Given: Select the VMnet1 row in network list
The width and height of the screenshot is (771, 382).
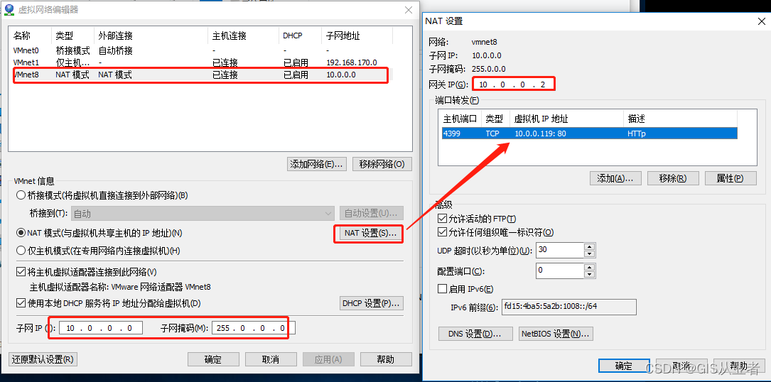Looking at the screenshot, I should click(201, 62).
